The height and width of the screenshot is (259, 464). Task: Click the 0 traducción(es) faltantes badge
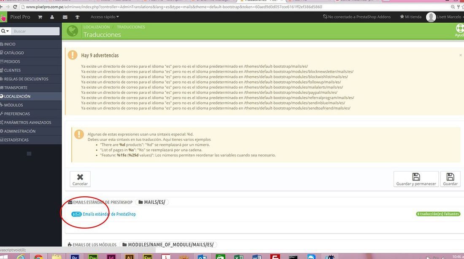pos(438,214)
